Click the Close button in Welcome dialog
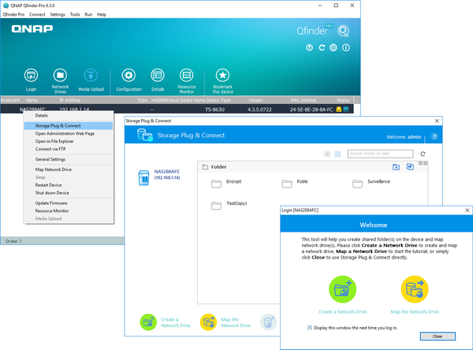Viewport: 473px width, 350px height. click(438, 336)
